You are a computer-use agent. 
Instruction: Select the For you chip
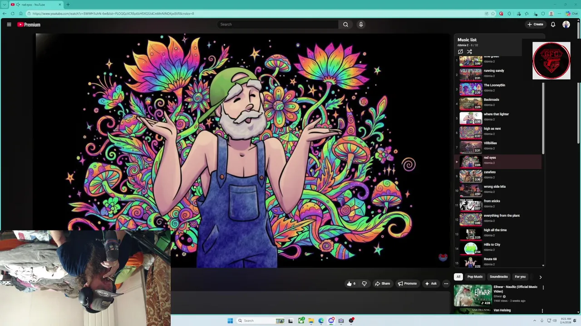pyautogui.click(x=520, y=277)
